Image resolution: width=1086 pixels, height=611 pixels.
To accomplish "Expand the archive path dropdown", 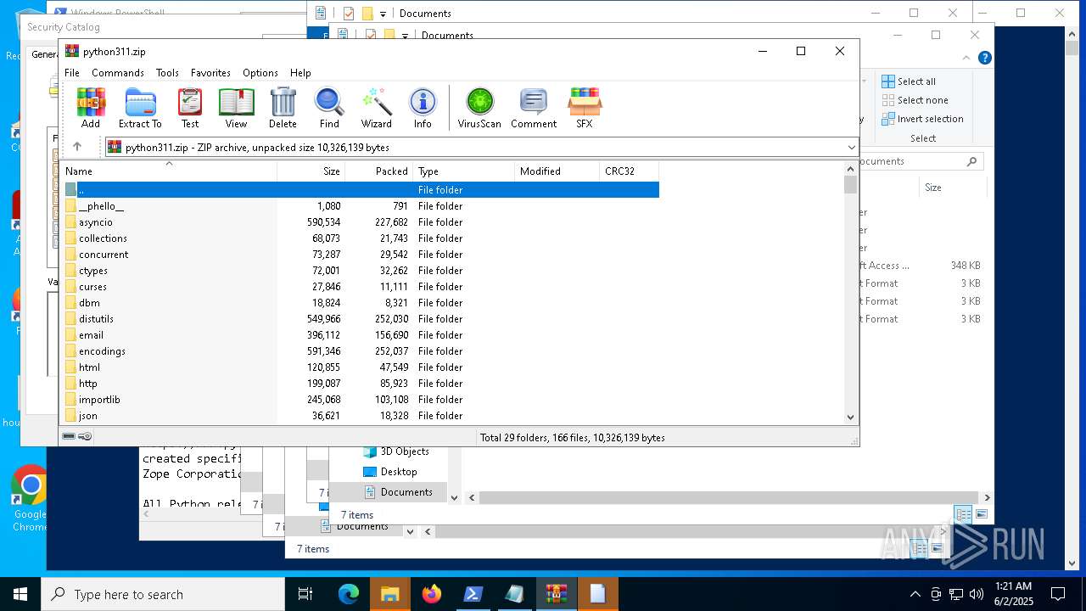I will click(x=851, y=147).
